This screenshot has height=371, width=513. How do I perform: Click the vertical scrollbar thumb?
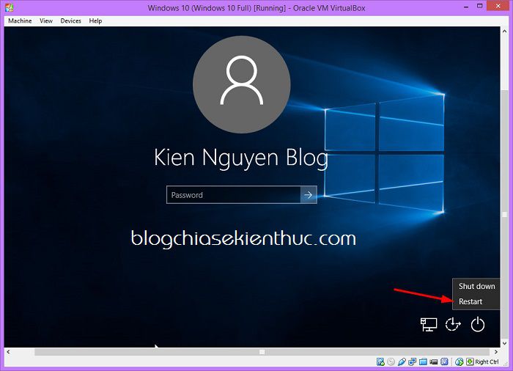pyautogui.click(x=504, y=215)
